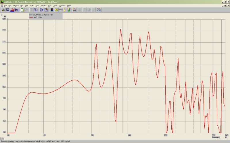The height and width of the screenshot is (143, 230).
Task: Open the Inspect menu
Action: point(43,5)
